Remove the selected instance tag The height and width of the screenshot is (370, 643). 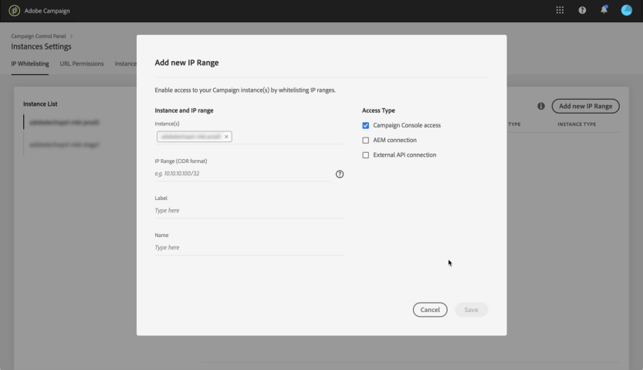tap(226, 137)
